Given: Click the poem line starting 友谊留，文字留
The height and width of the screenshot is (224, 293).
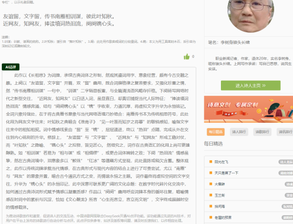Looking at the screenshot, I should (x=59, y=16).
